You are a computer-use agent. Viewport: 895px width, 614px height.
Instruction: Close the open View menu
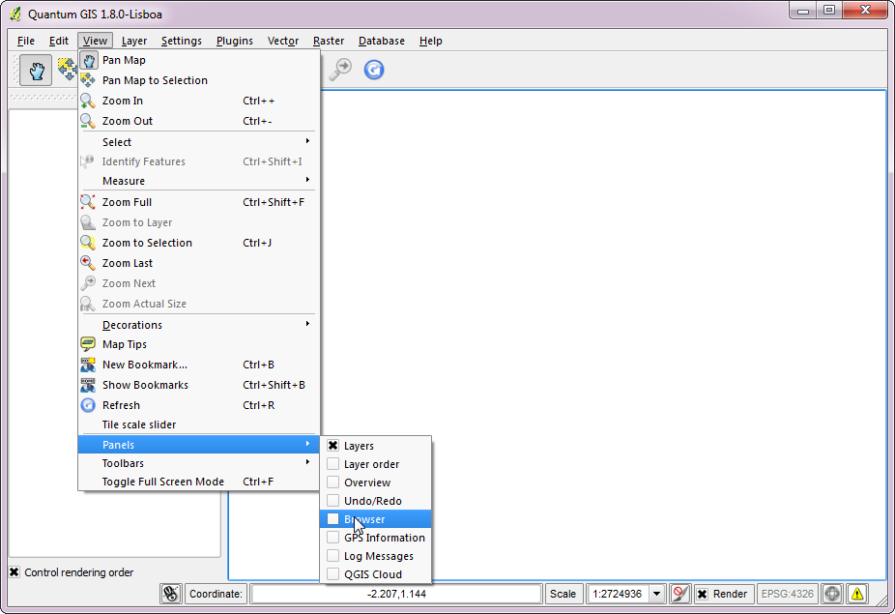point(95,41)
